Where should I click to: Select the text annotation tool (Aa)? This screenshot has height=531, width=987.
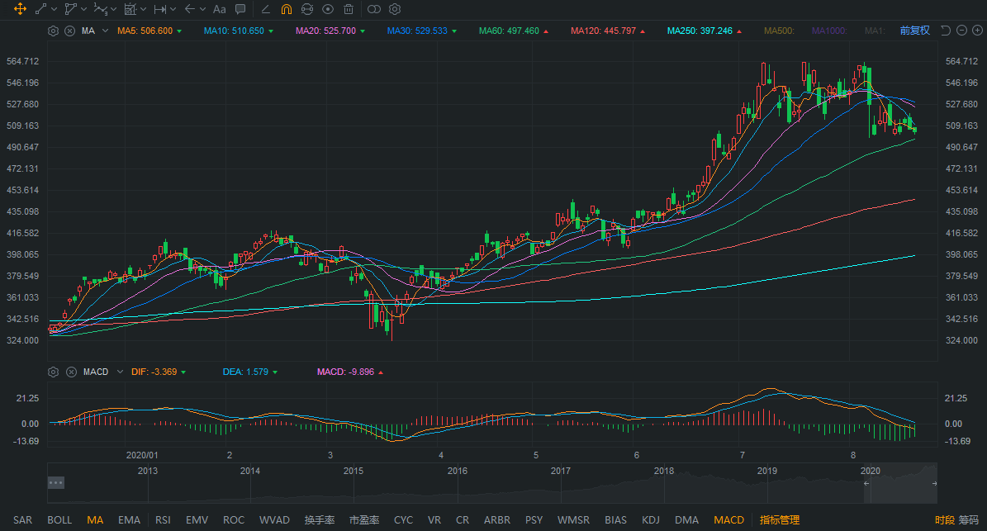click(x=219, y=9)
